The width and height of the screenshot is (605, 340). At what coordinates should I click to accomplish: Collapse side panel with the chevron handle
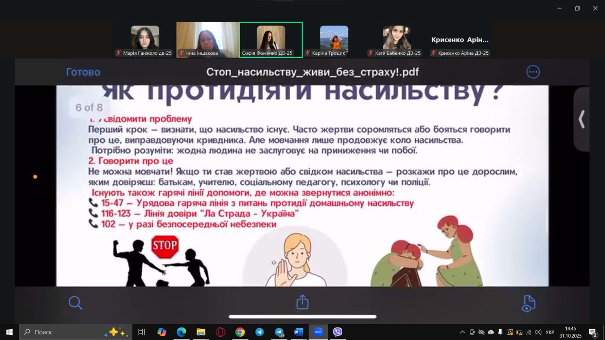(x=582, y=119)
